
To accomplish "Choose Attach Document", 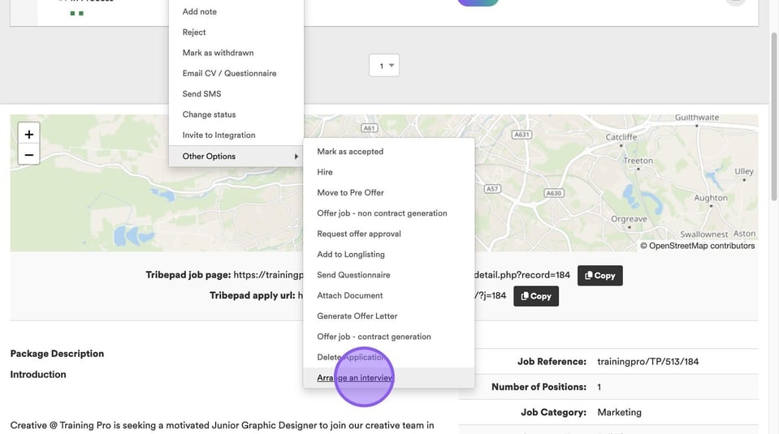I will [x=349, y=296].
